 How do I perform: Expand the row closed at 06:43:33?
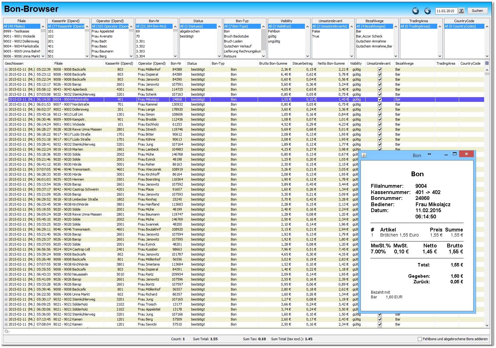click(6, 274)
